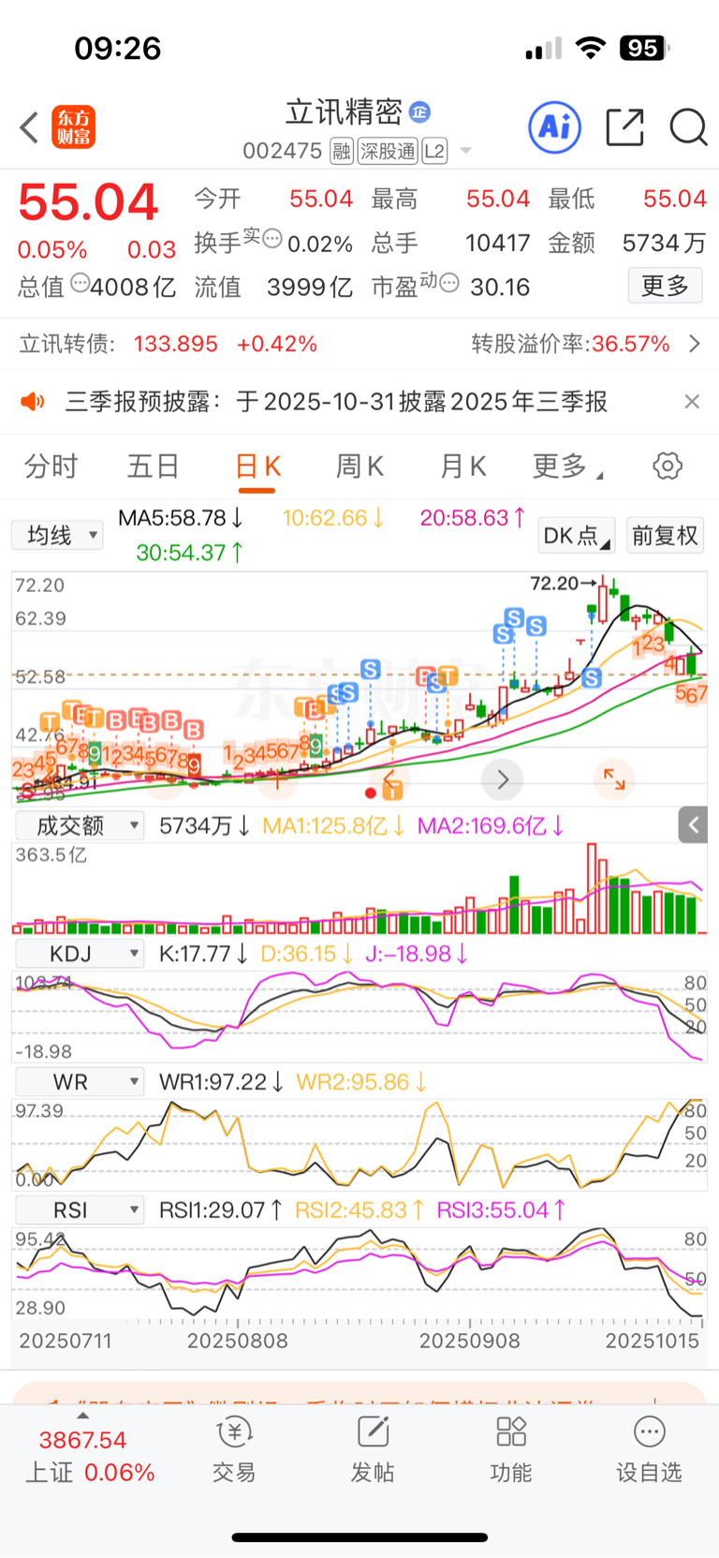Tap 转股溢价率 36.57% text
The image size is (719, 1558).
click(571, 344)
